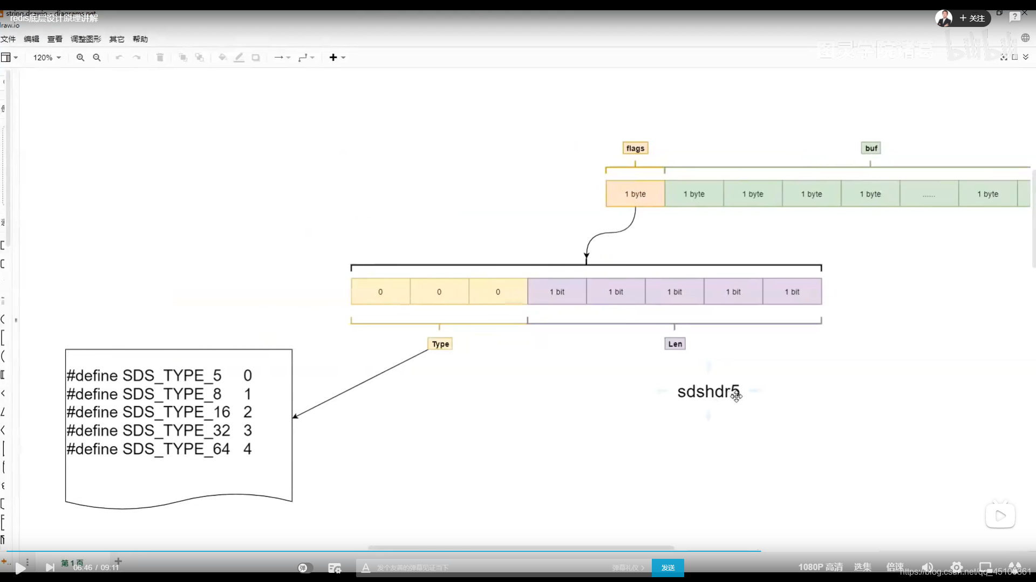Open danmaku settings icon
The width and height of the screenshot is (1036, 582).
[x=335, y=568]
